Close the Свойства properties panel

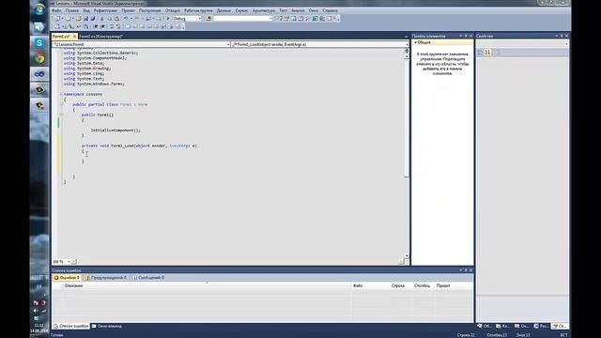566,36
